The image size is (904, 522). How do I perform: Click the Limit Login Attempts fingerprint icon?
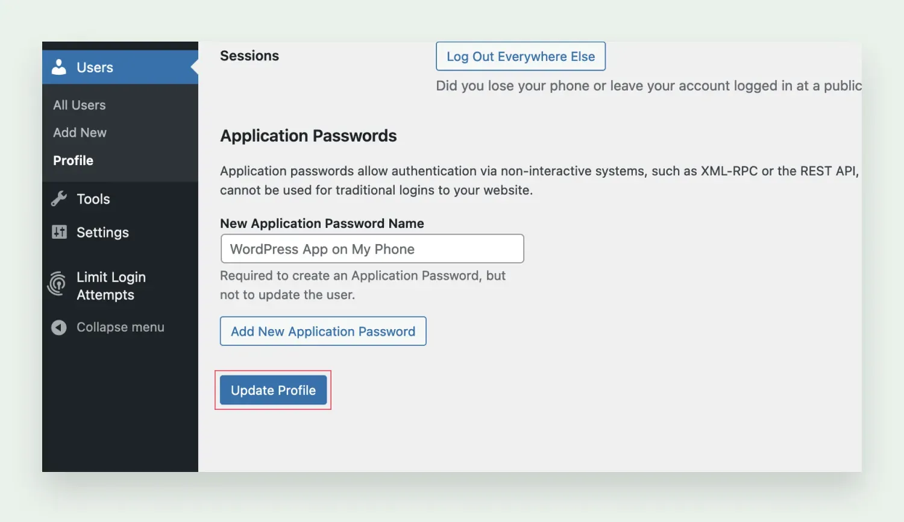coord(58,284)
